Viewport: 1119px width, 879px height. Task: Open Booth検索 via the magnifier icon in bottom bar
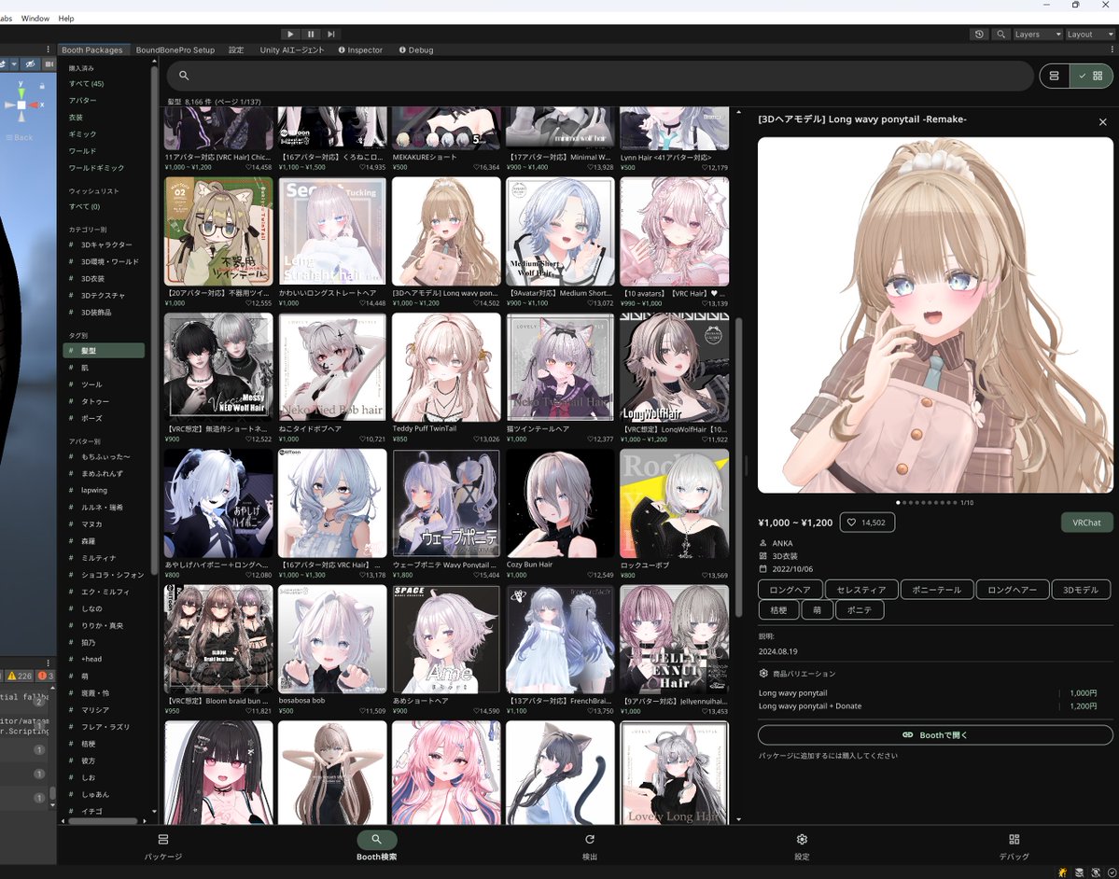pyautogui.click(x=376, y=839)
